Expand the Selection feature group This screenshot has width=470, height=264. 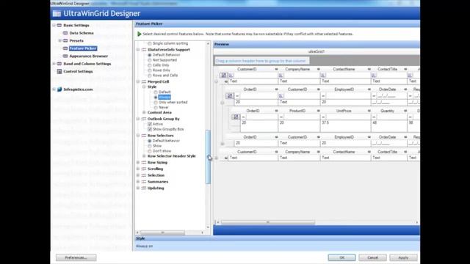138,175
